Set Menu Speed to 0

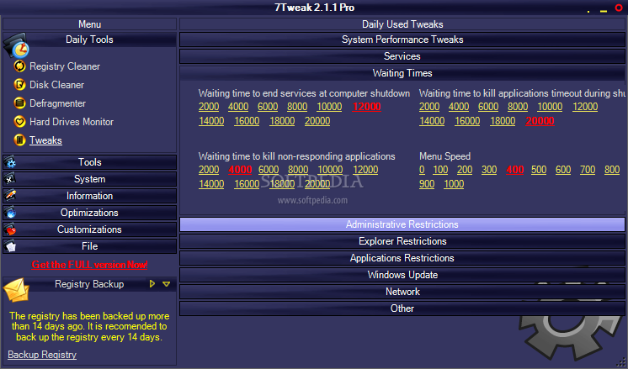(422, 170)
